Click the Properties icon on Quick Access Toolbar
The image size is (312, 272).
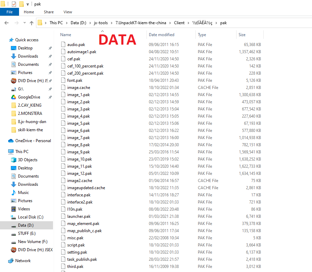[x=14, y=4]
